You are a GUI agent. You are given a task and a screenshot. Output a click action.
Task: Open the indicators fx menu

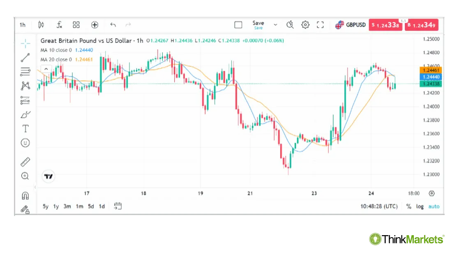click(59, 25)
